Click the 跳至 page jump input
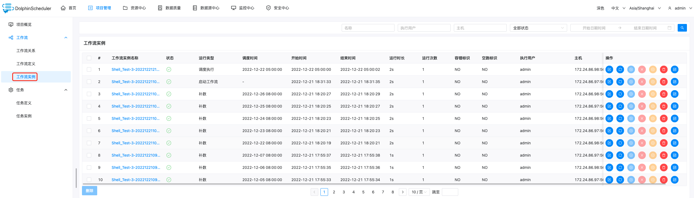The height and width of the screenshot is (198, 694). pyautogui.click(x=450, y=192)
